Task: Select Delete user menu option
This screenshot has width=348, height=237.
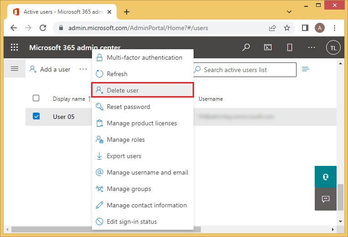Action: [143, 90]
